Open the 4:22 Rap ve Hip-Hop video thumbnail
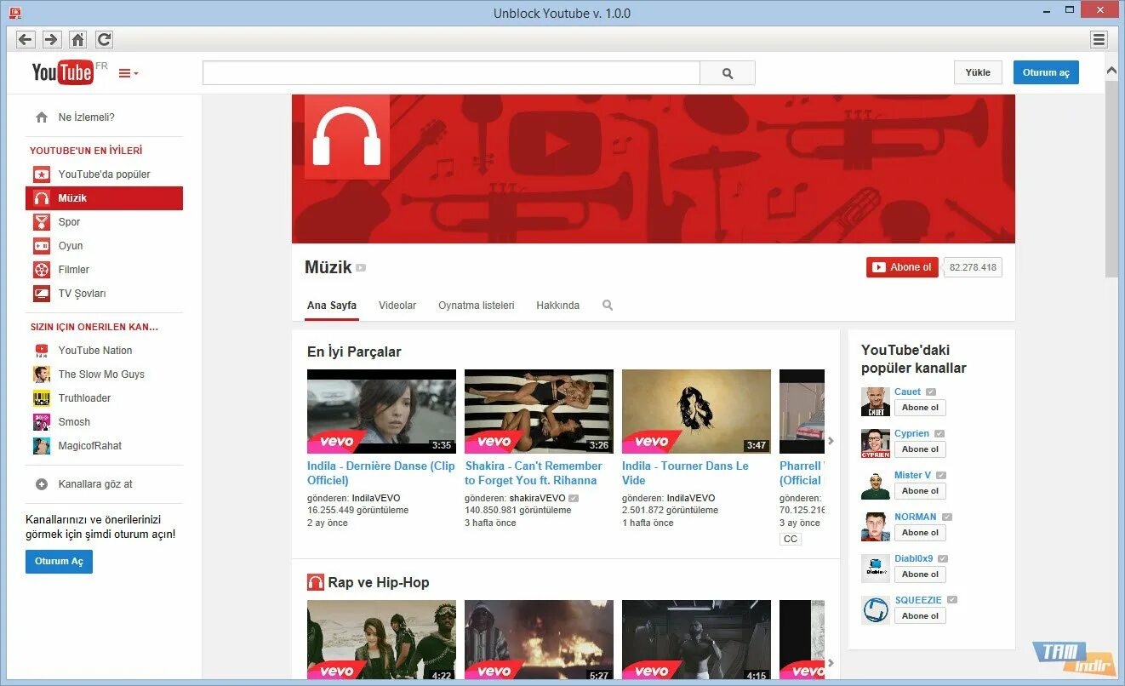Viewport: 1125px width, 686px height. [381, 641]
